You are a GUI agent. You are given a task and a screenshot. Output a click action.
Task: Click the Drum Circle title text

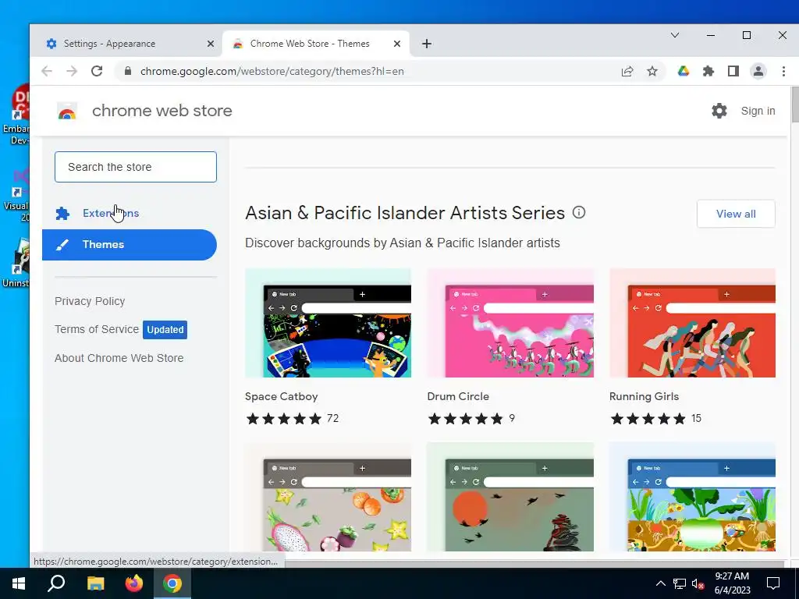point(458,396)
